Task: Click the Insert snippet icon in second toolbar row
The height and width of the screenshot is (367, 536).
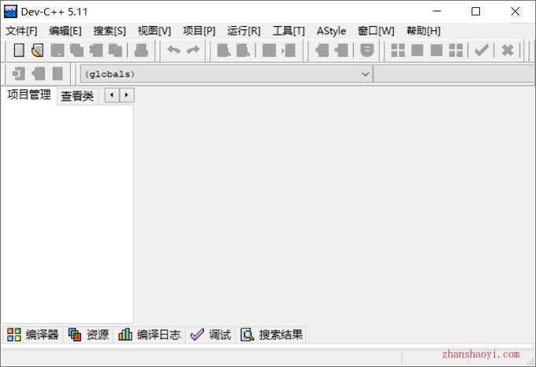Action: (x=18, y=73)
